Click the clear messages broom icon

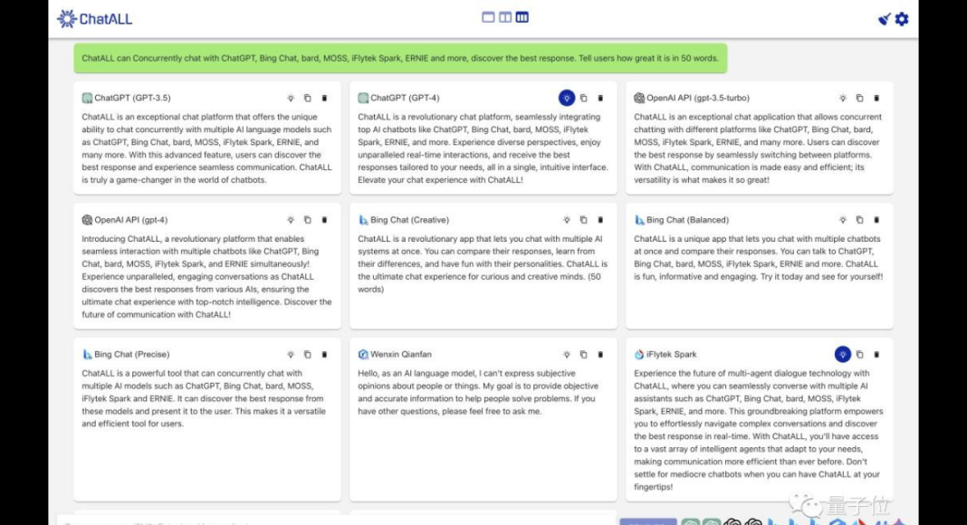coord(885,19)
